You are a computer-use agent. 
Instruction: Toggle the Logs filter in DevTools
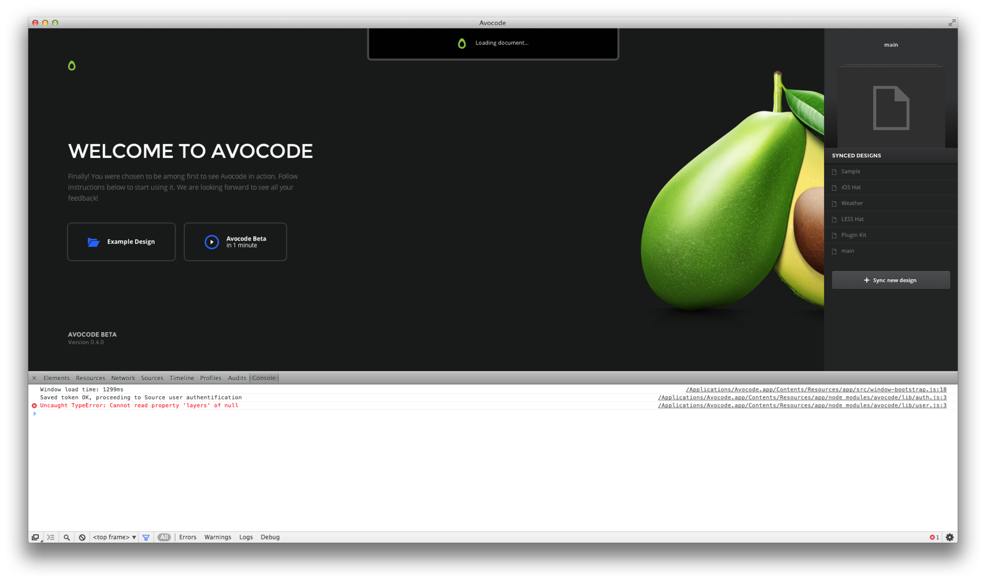245,537
